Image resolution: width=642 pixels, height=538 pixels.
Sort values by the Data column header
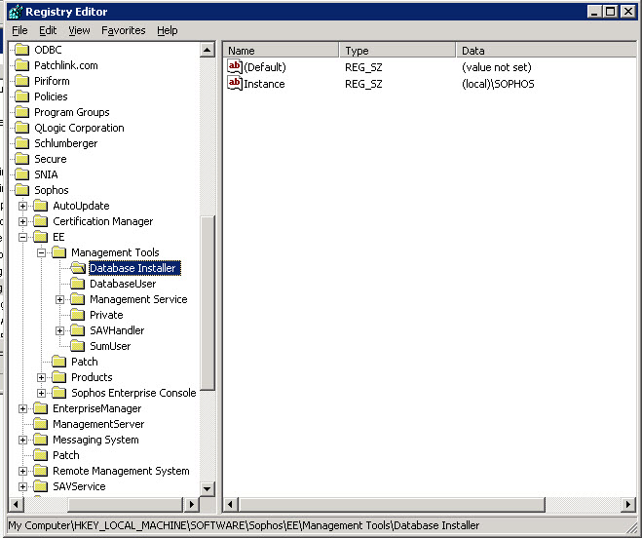coord(547,51)
